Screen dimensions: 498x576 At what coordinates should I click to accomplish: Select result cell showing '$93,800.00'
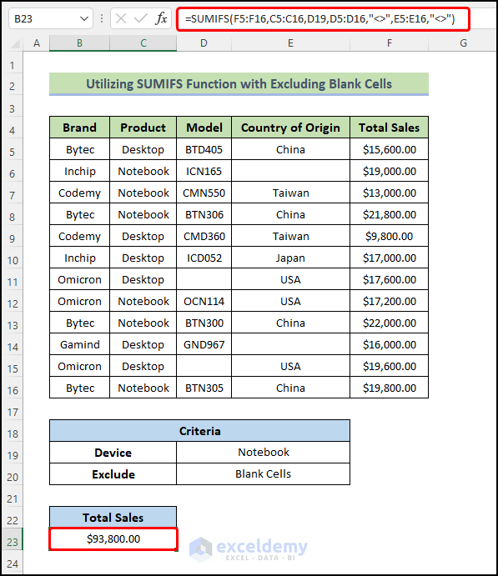pyautogui.click(x=113, y=538)
